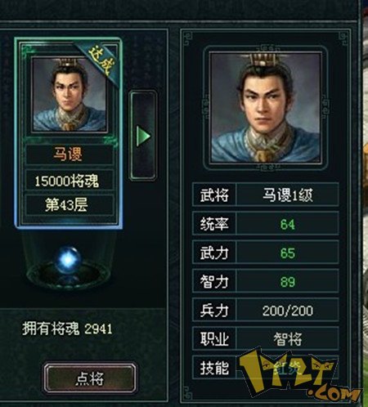Select the 兵力 200/200 row
The width and height of the screenshot is (368, 407).
266,310
